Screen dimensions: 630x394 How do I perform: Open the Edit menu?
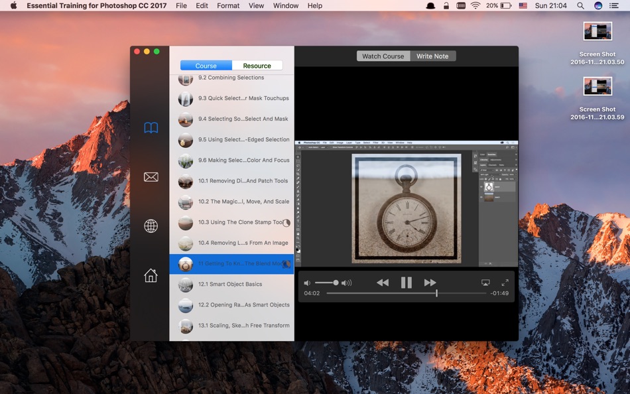[202, 5]
